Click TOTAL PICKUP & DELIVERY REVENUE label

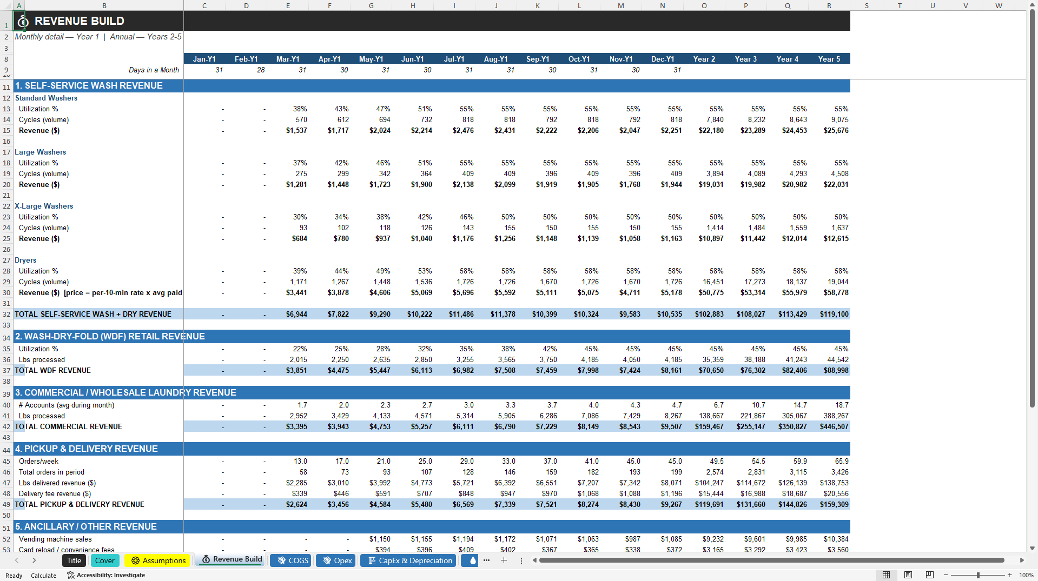80,504
